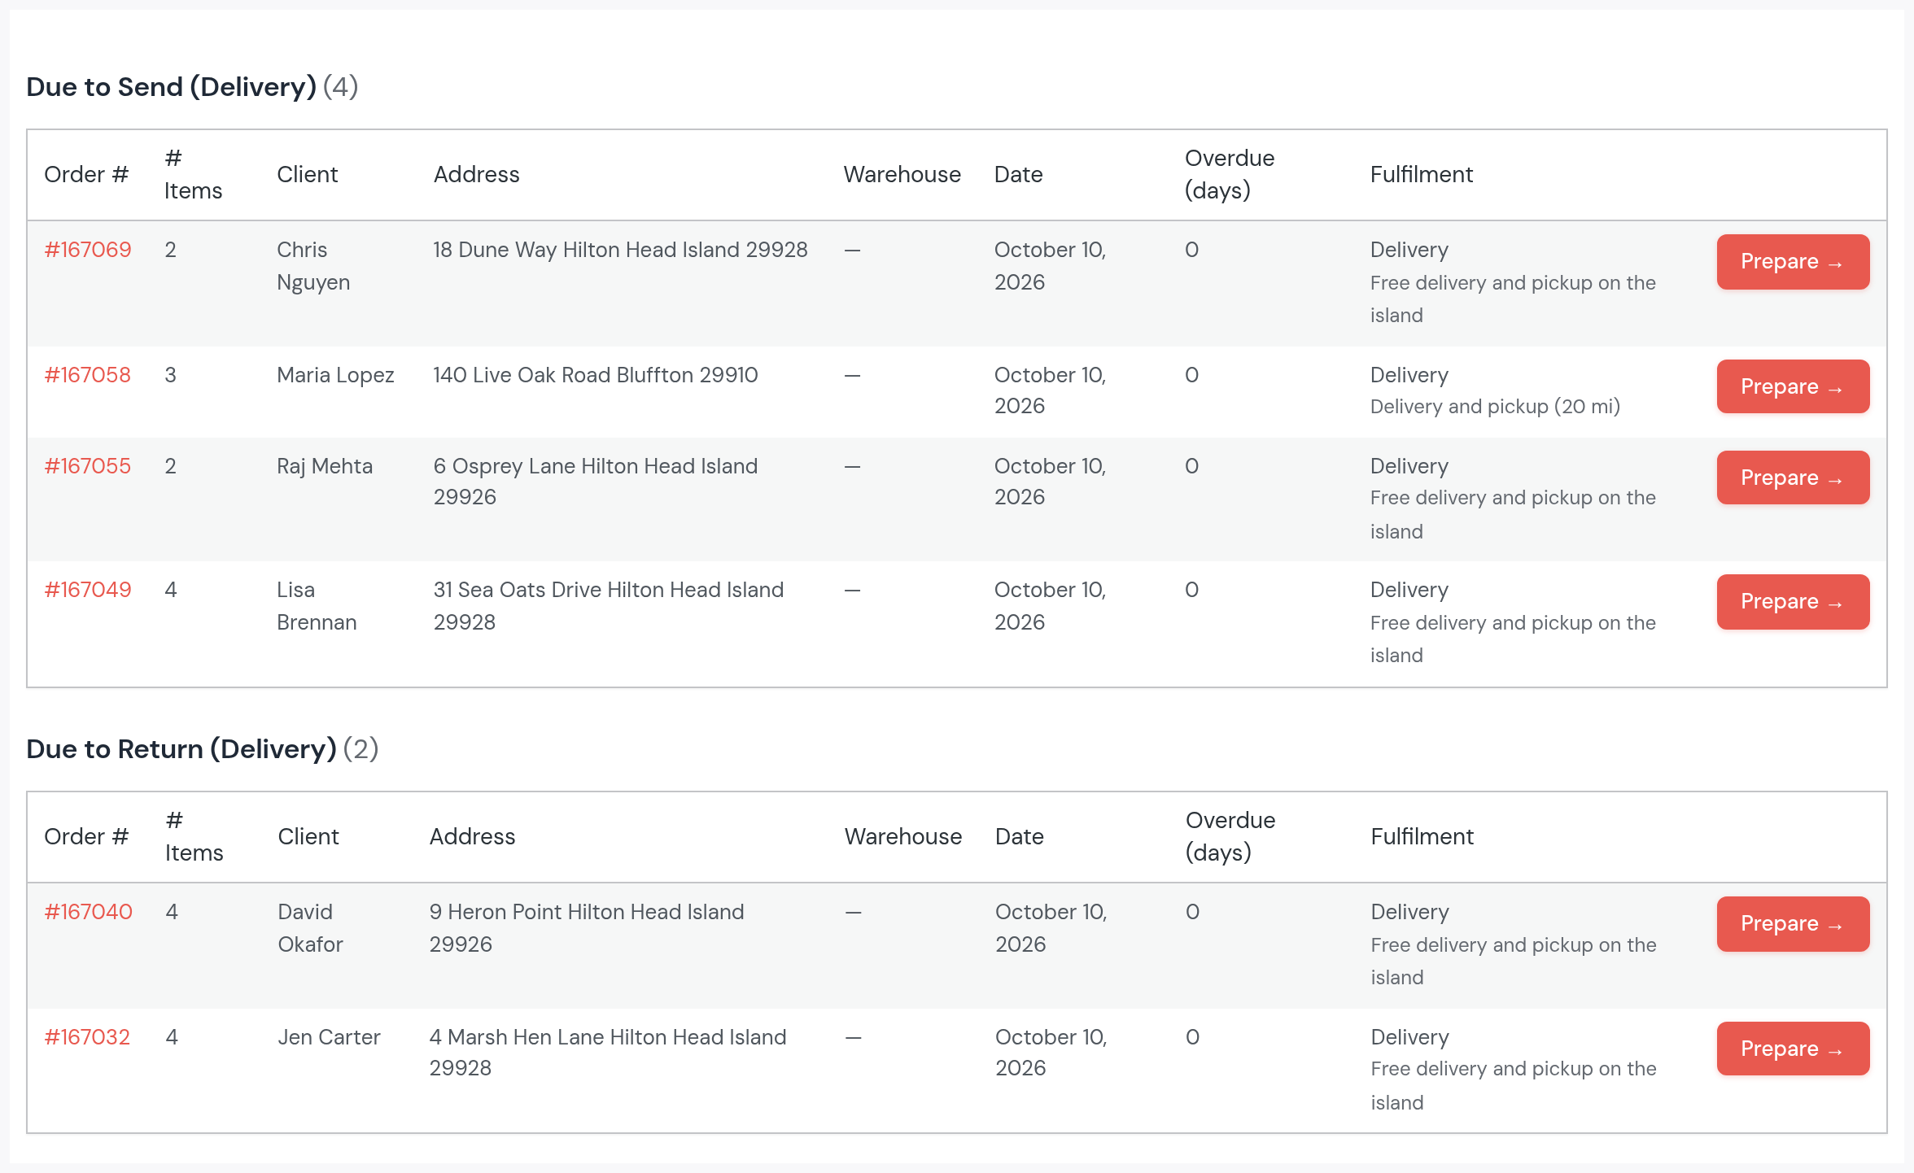Screen dimensions: 1914x1173
Task: Click address 18 Dune Way Hilton Head Island
Action: [x=620, y=250]
